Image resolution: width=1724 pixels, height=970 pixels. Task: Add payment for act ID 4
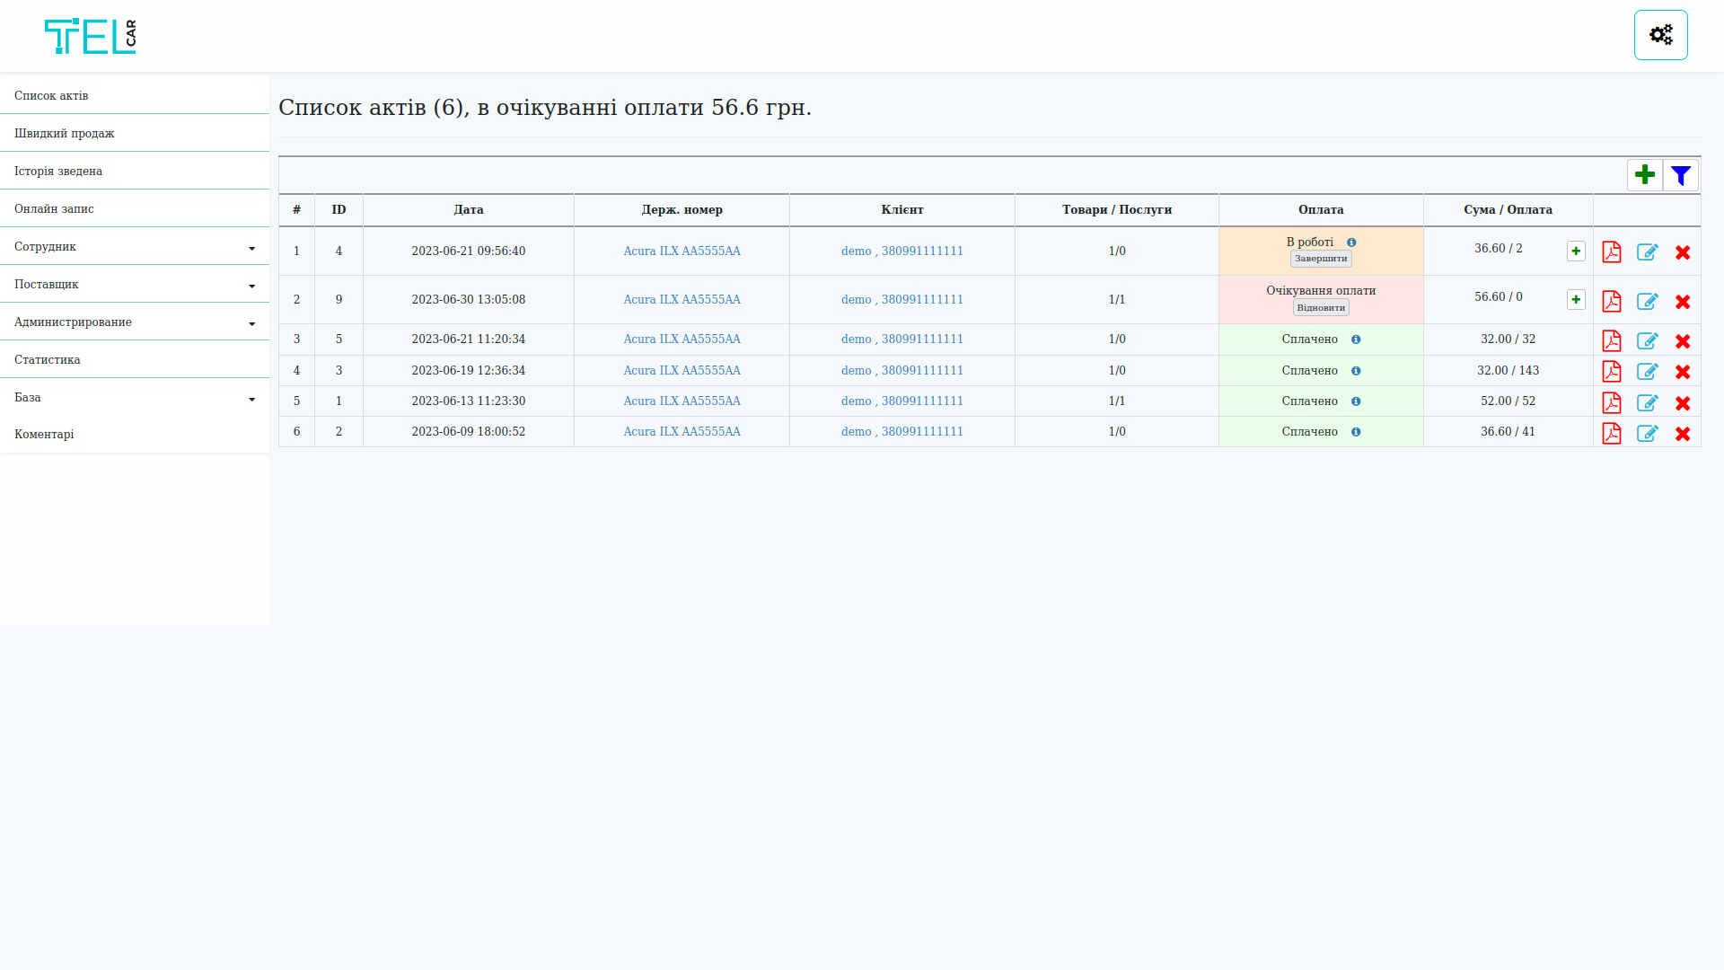pyautogui.click(x=1576, y=251)
